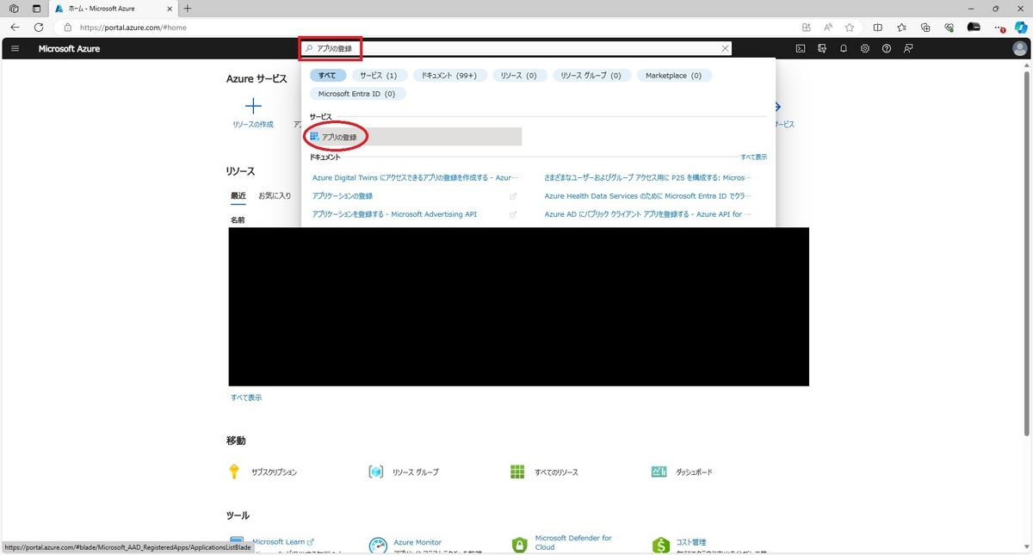Clear the search box with the X
Screen dimensions: 1033x555
pyautogui.click(x=725, y=48)
